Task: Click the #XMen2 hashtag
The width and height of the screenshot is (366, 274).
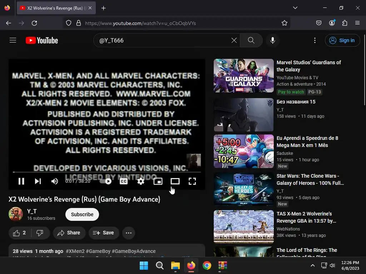Action: click(75, 251)
